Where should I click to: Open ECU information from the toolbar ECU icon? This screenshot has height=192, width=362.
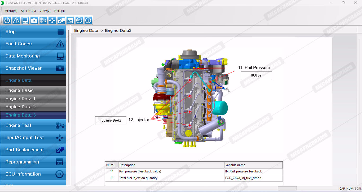pyautogui.click(x=79, y=20)
